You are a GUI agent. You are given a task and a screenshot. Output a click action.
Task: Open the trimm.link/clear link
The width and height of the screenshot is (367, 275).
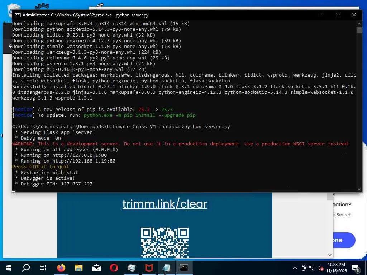(165, 204)
